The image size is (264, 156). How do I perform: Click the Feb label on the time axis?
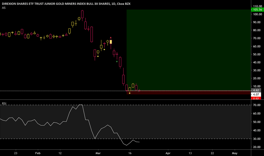click(x=38, y=153)
